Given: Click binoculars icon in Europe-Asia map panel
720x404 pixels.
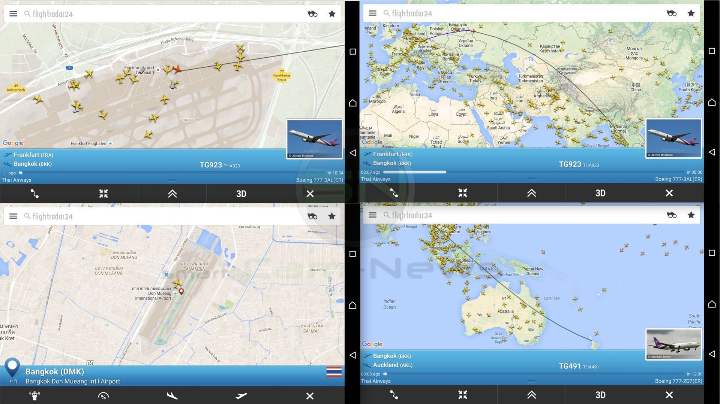Looking at the screenshot, I should click(x=672, y=13).
